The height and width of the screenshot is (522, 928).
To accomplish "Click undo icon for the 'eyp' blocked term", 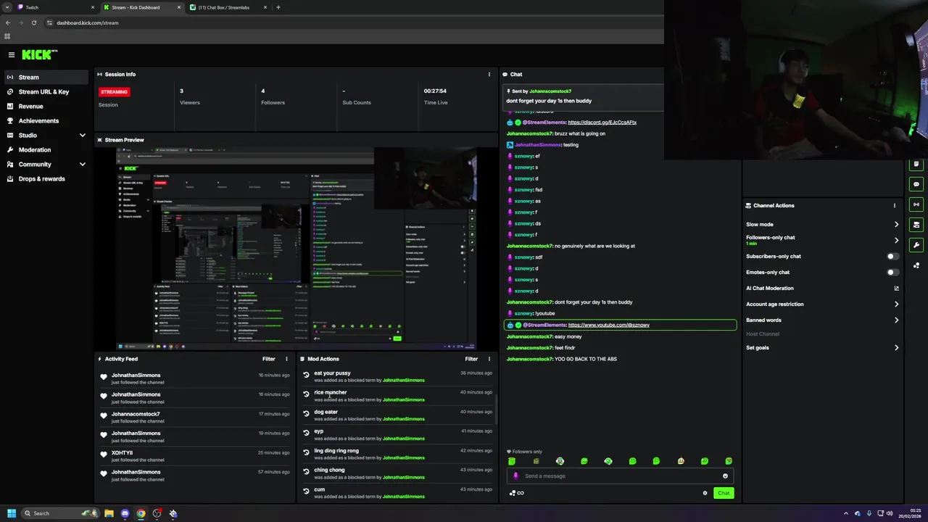I will coord(306,434).
